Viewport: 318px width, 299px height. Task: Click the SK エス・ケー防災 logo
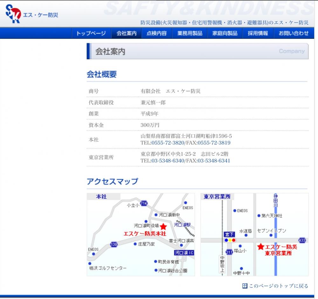[31, 14]
